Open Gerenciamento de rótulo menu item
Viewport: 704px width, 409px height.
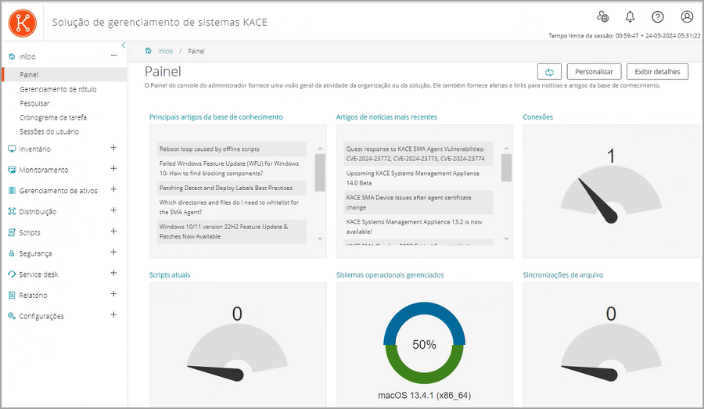point(58,89)
